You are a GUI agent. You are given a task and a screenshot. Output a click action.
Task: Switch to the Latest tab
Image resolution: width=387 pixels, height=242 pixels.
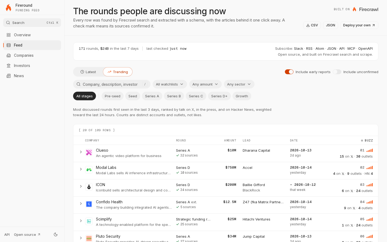[x=88, y=72]
